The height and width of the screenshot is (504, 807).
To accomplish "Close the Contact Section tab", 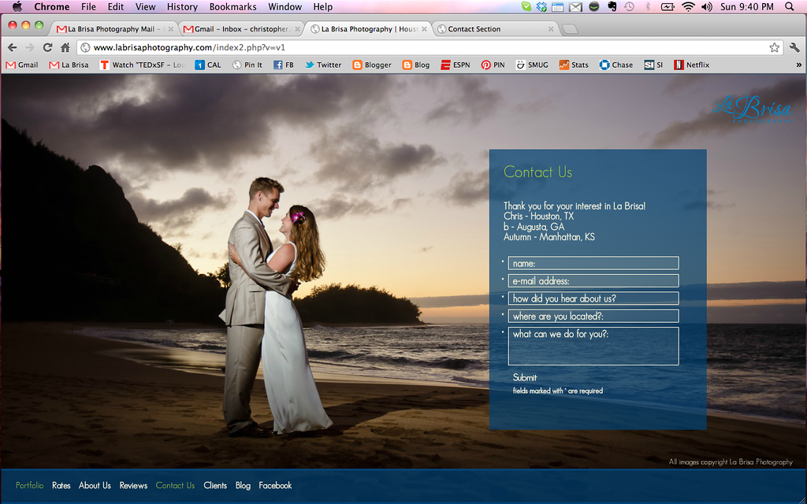I will pyautogui.click(x=551, y=29).
